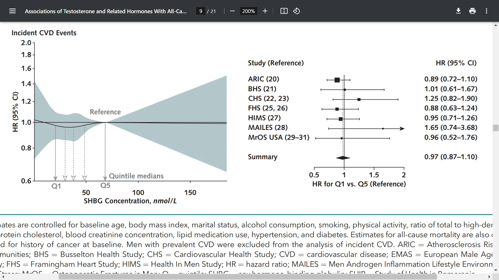Print the document

[472, 11]
